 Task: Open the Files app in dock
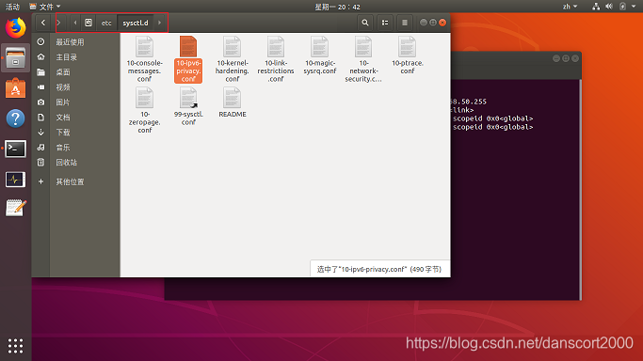[x=16, y=57]
